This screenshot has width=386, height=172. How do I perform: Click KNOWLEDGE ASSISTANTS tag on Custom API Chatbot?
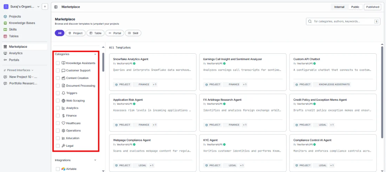(332, 85)
